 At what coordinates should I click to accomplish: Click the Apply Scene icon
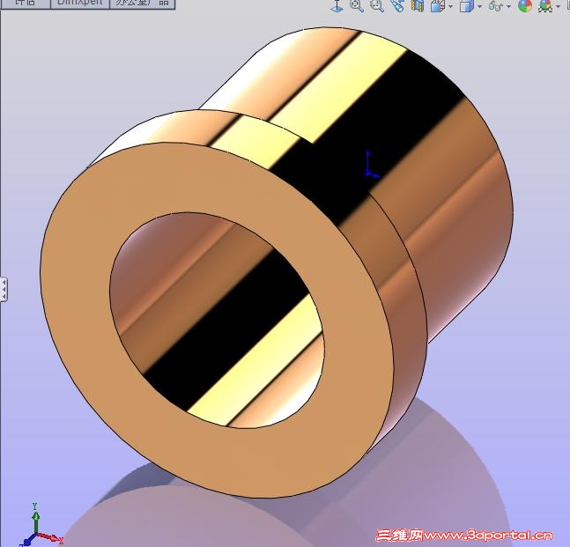coord(545,6)
